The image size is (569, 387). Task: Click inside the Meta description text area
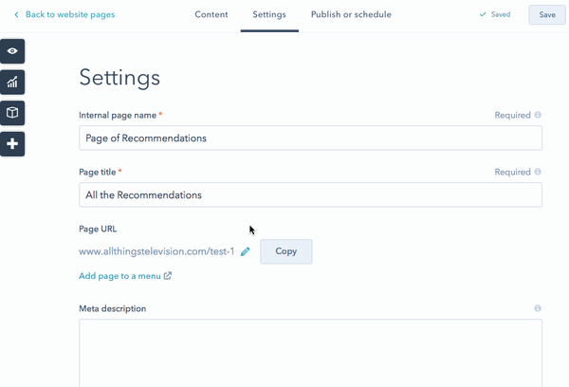pos(310,353)
